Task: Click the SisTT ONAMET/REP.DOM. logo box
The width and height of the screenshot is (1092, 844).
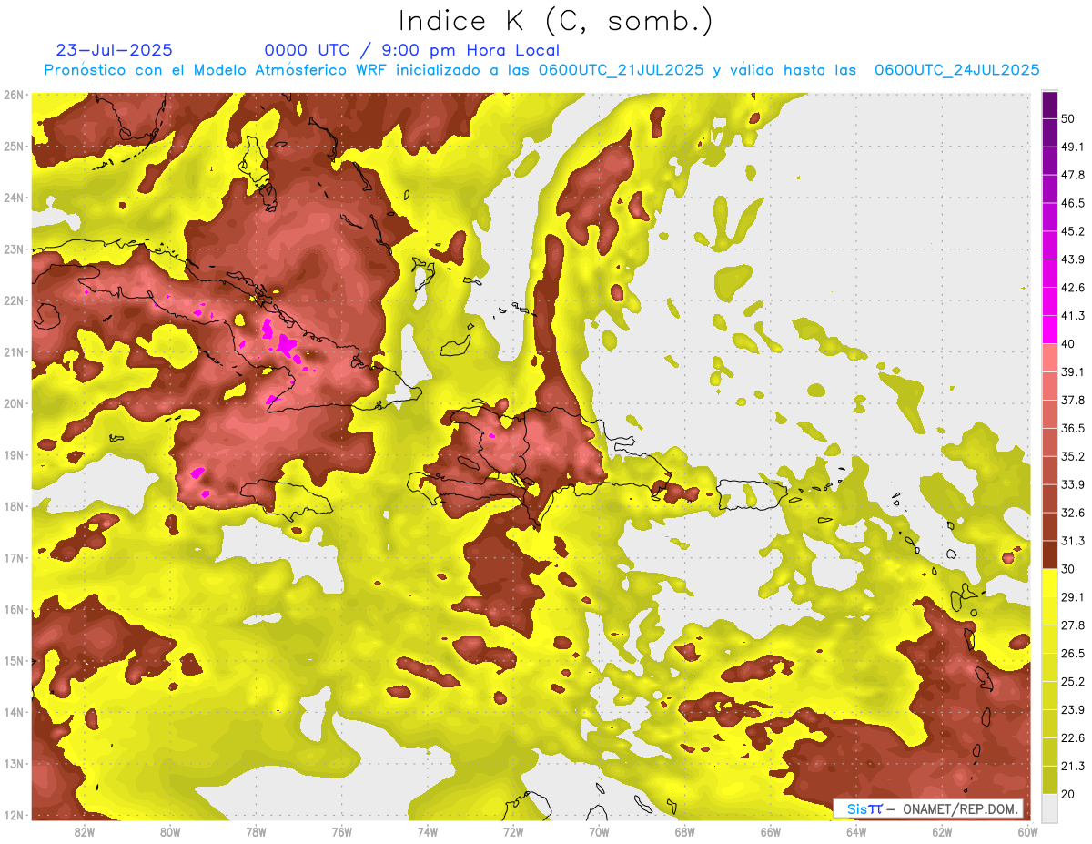Action: 927,808
